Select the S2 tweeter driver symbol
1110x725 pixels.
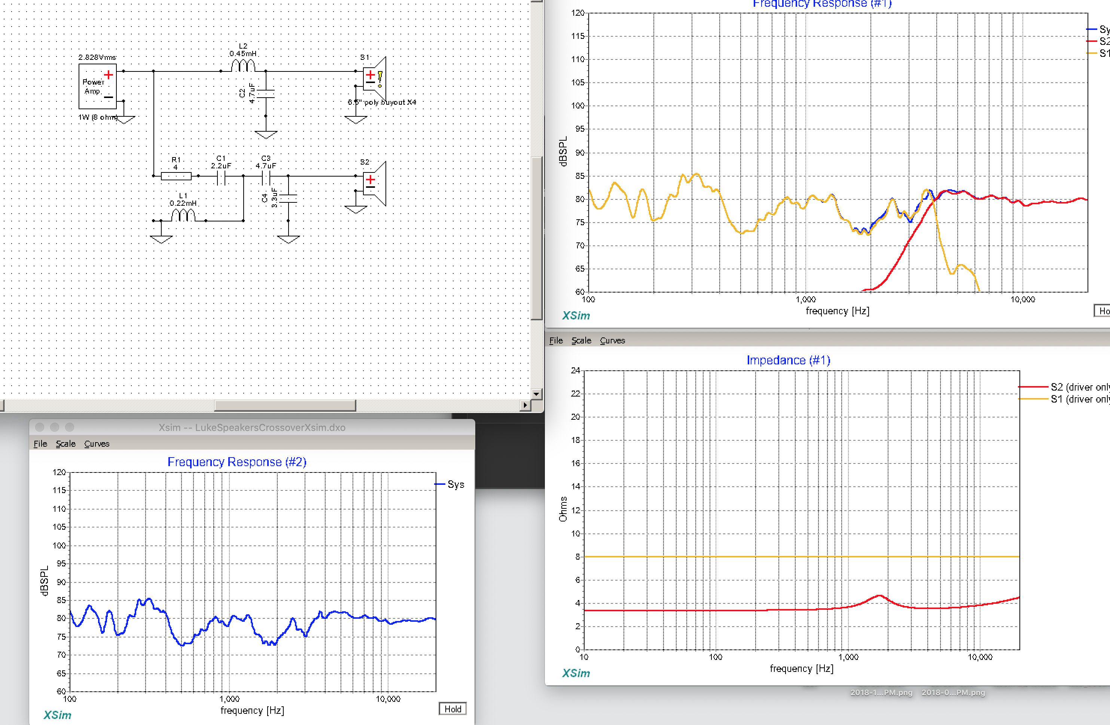click(375, 184)
